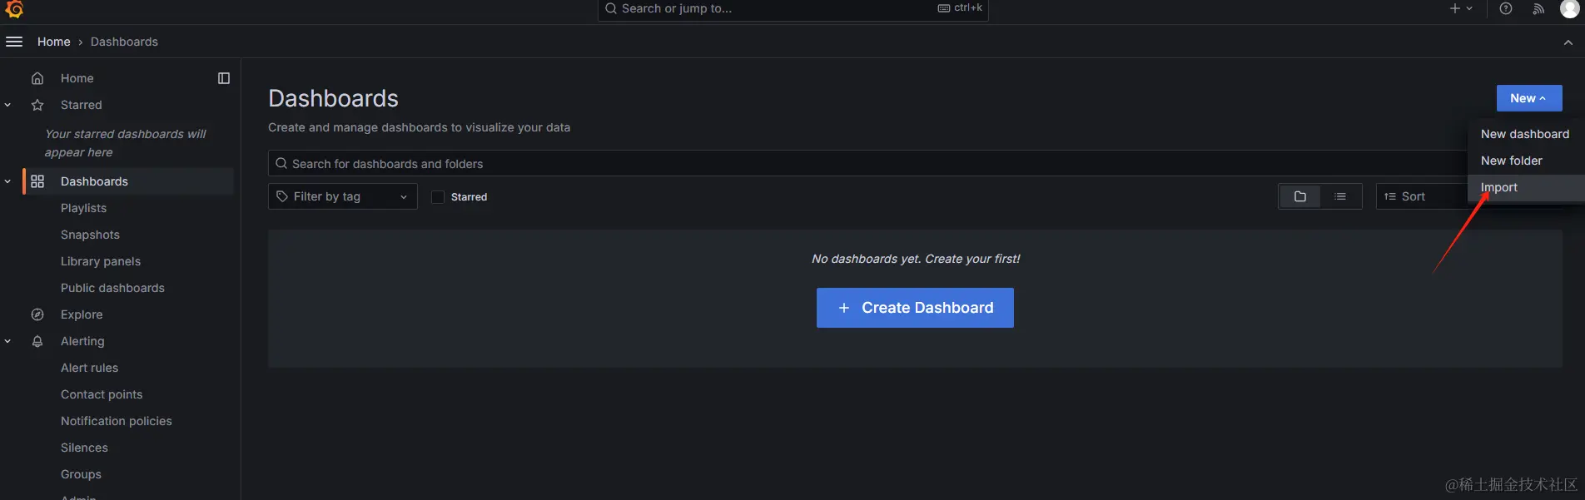The width and height of the screenshot is (1585, 500).
Task: Open the Home sidebar link
Action: pyautogui.click(x=77, y=78)
